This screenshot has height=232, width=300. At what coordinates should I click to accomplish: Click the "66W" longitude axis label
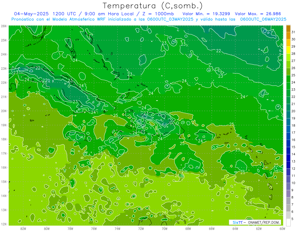click(212, 228)
